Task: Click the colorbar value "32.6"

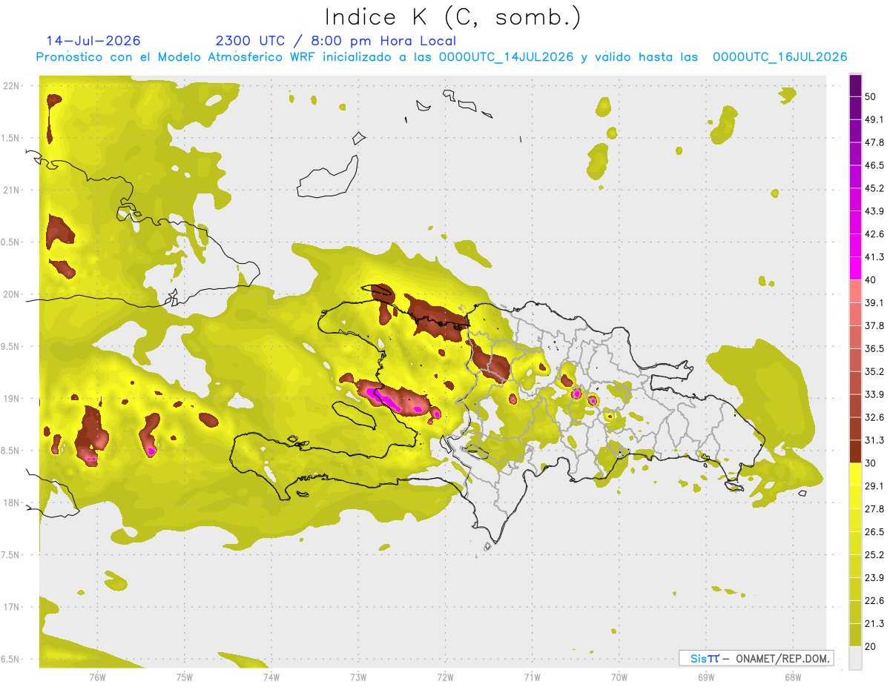Action: [874, 417]
